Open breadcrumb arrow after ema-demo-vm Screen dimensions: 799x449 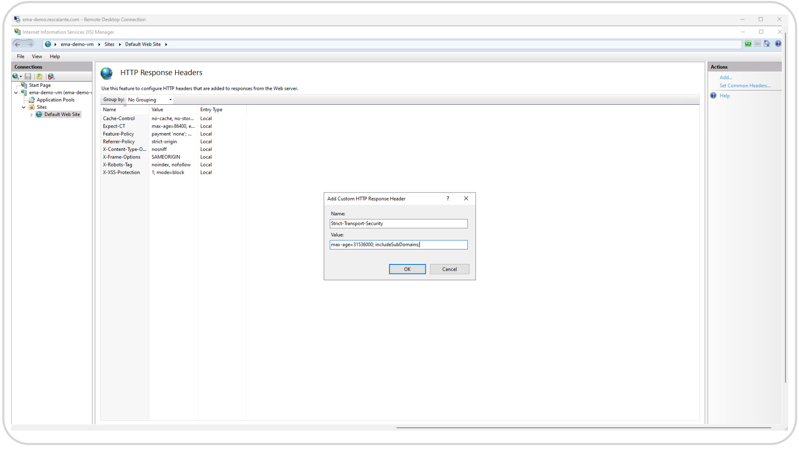coord(99,44)
